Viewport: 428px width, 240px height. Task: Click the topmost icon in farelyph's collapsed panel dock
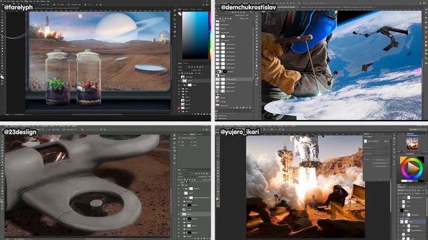click(x=175, y=10)
